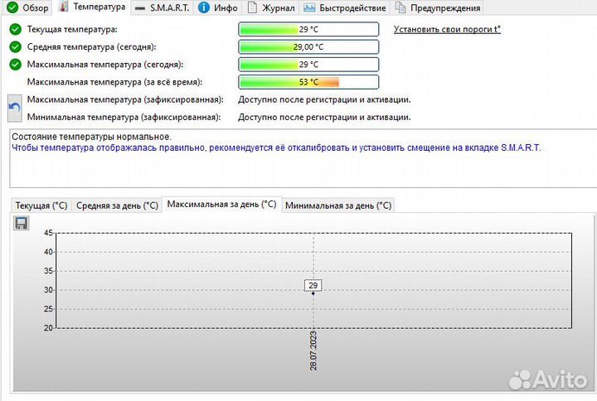Reset recorded temperatures with the undo arrow
The height and width of the screenshot is (401, 597).
tap(14, 109)
